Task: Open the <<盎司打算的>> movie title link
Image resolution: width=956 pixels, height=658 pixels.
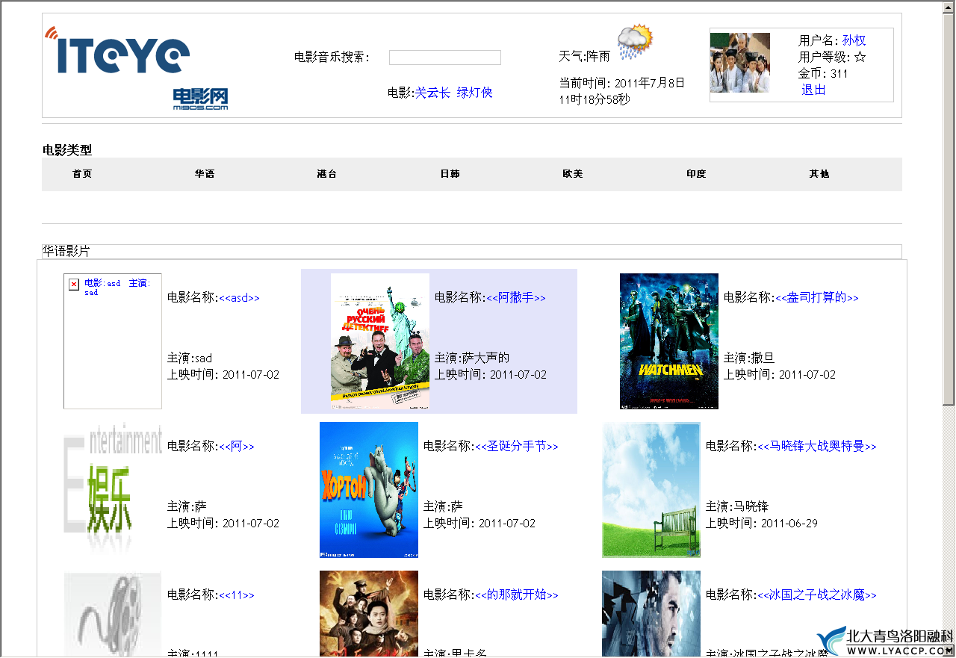Action: (x=817, y=297)
